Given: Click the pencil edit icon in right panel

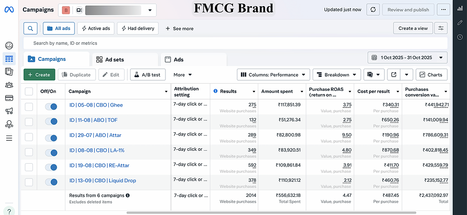Looking at the screenshot, I should pos(460,23).
